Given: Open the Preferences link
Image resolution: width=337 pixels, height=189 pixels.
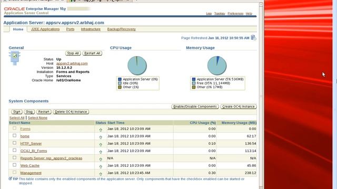Looking at the screenshot, I should coord(235,14).
